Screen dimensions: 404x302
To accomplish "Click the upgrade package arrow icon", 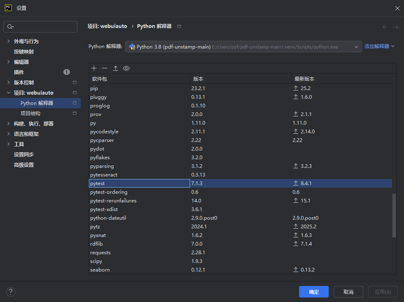I will click(116, 68).
